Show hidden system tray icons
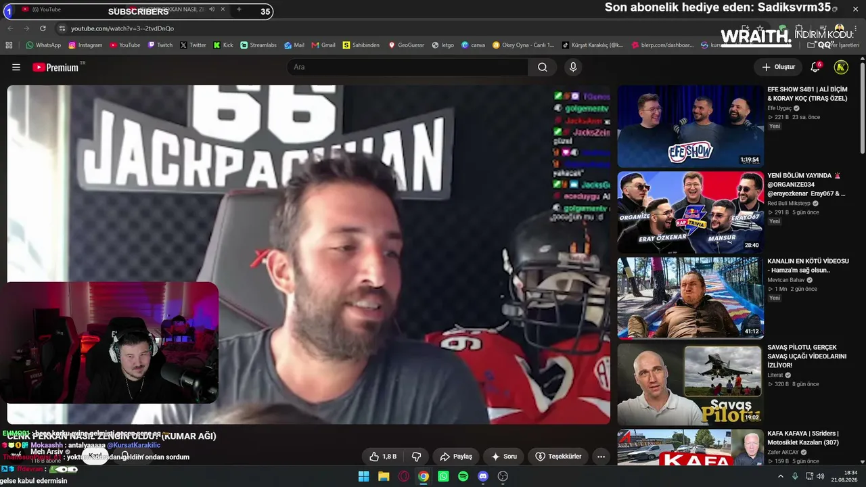866x487 pixels. point(781,476)
